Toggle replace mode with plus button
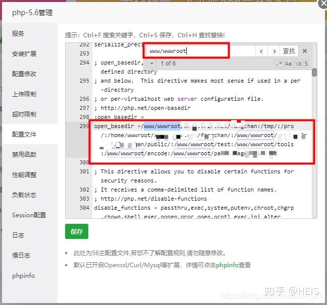The width and height of the screenshot is (327, 305). tap(151, 64)
